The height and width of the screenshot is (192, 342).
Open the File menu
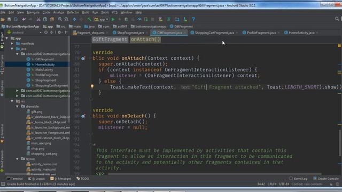(x=3, y=12)
